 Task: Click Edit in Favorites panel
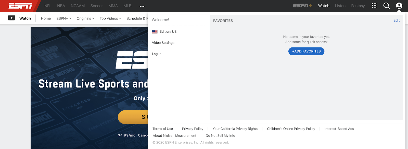tap(397, 21)
